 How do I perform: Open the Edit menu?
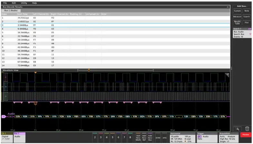coord(14,3)
